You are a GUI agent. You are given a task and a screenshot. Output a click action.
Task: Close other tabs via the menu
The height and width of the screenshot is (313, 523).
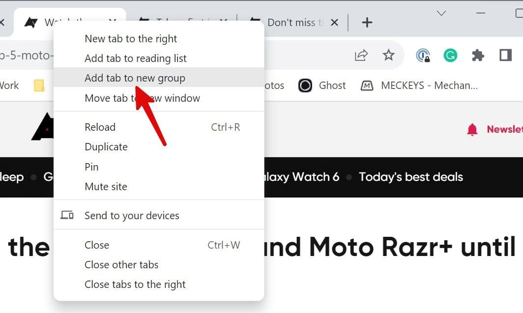[x=121, y=264]
